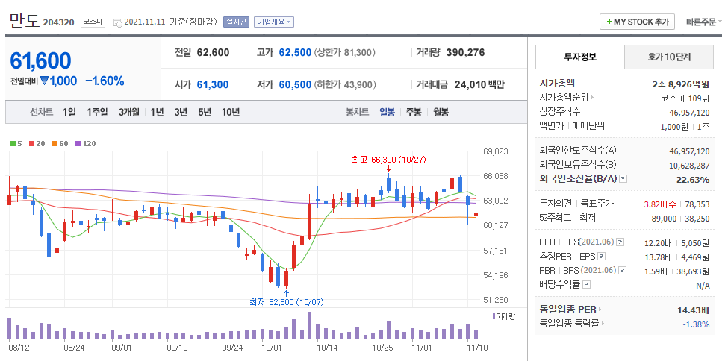Click the ranking text 코스피 109위
Image resolution: width=728 pixels, height=361 pixels.
coord(685,98)
